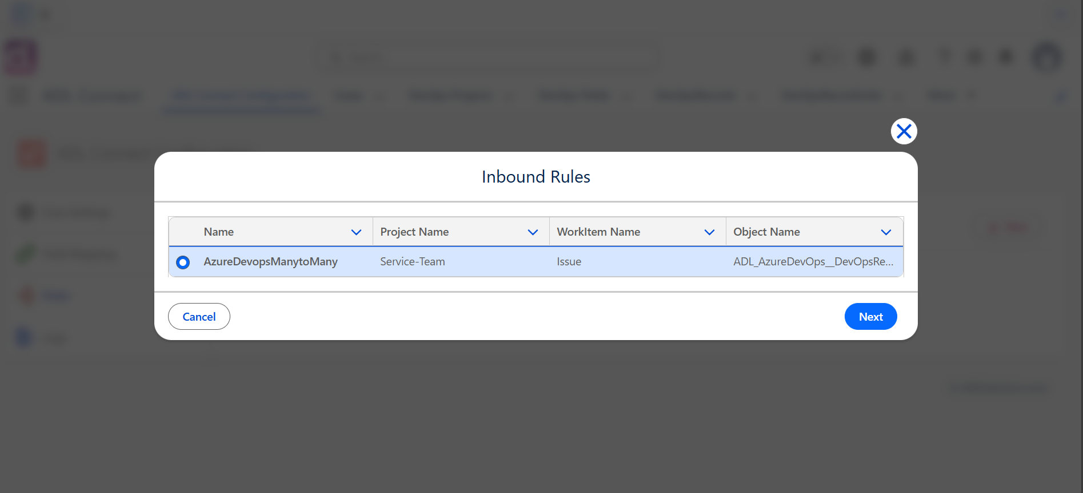Open the App Launcher grid icon
Image resolution: width=1083 pixels, height=493 pixels.
click(x=19, y=96)
